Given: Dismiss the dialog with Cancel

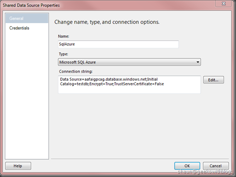Looking at the screenshot, I should (215, 166).
